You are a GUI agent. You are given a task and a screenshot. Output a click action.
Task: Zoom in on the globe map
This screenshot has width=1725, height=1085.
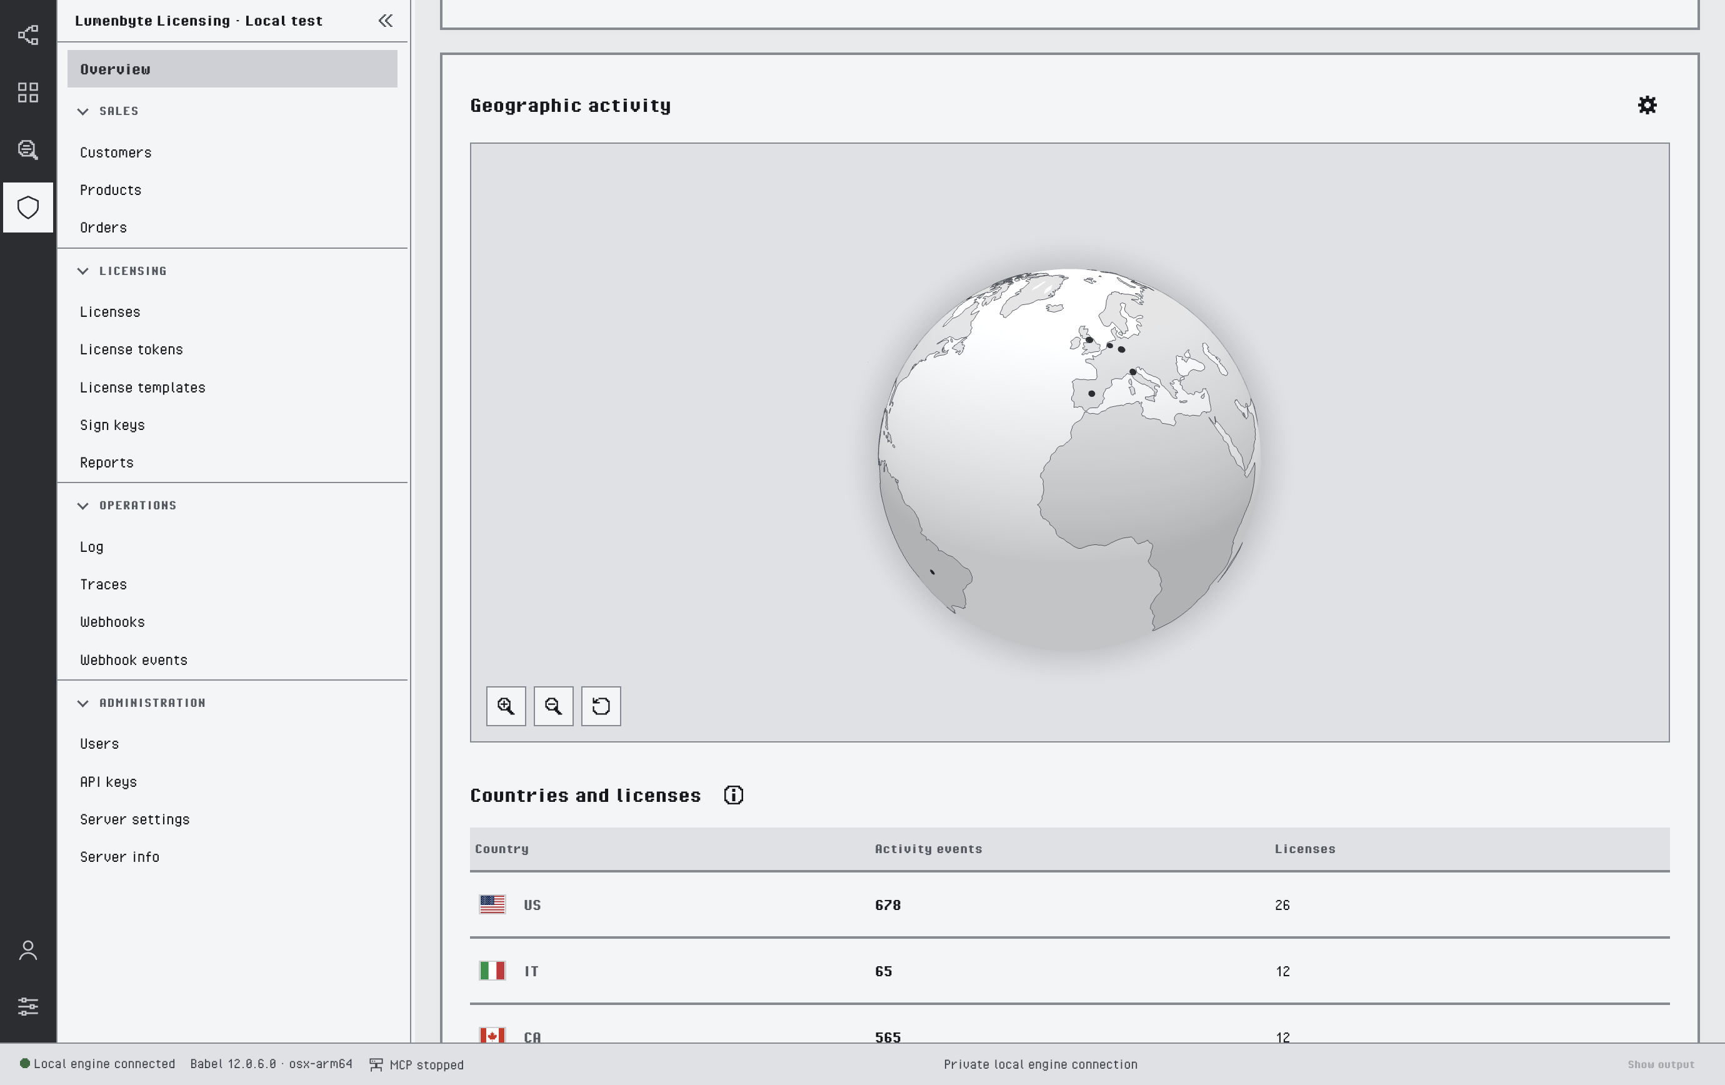506,706
